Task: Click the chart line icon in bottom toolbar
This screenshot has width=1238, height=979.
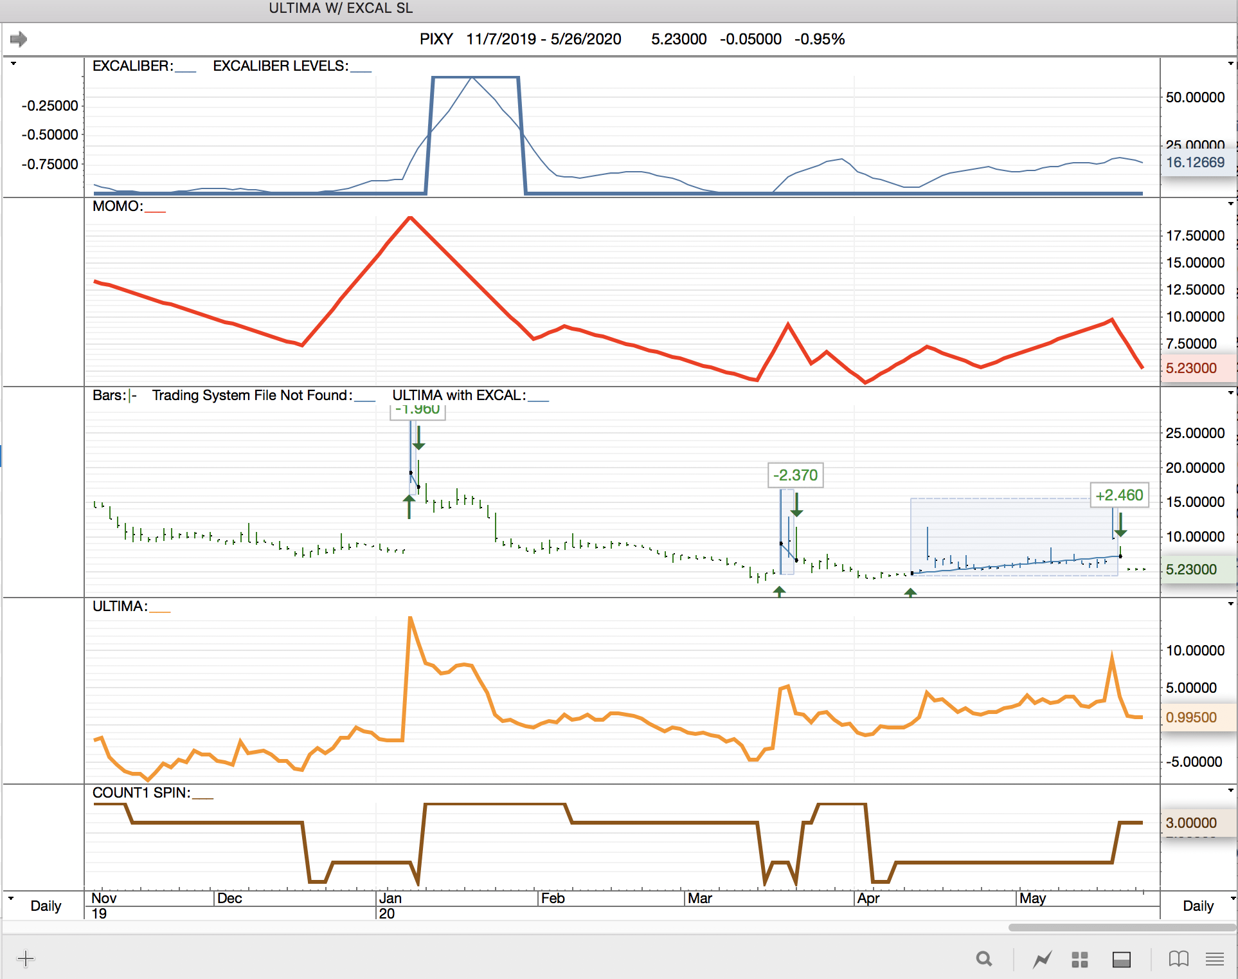Action: (x=1042, y=959)
